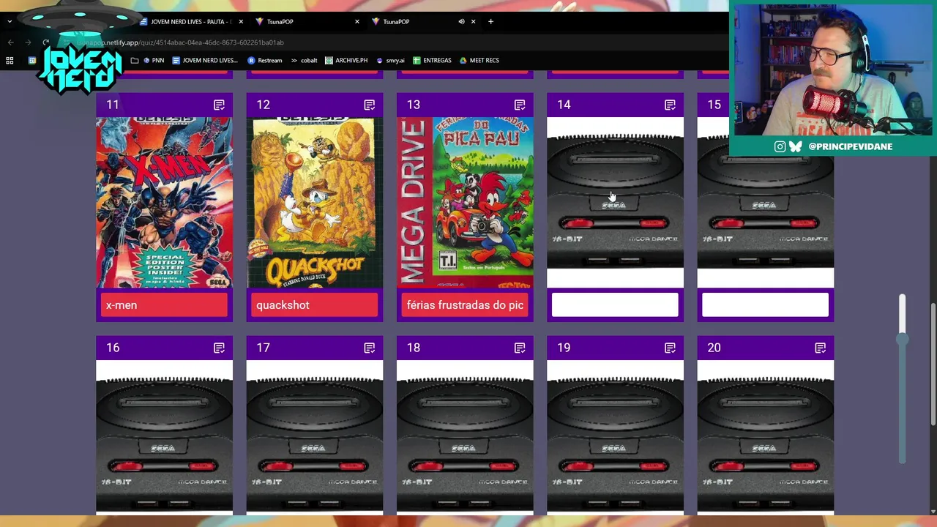Click the Sega console image on card 17

click(x=315, y=437)
